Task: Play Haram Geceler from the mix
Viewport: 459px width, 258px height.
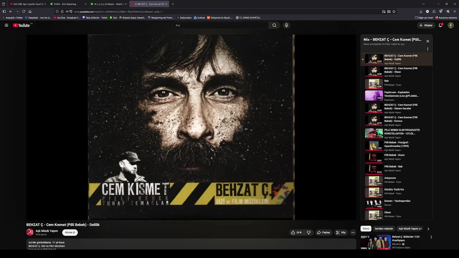Action: (397, 108)
